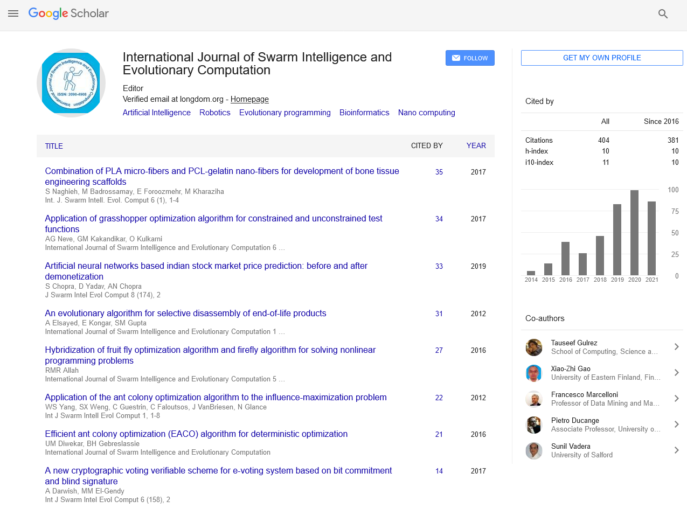Click the journal profile picture
This screenshot has height=508, width=687.
[71, 82]
